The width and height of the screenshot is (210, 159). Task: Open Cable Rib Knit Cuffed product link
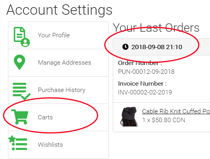pos(176,111)
